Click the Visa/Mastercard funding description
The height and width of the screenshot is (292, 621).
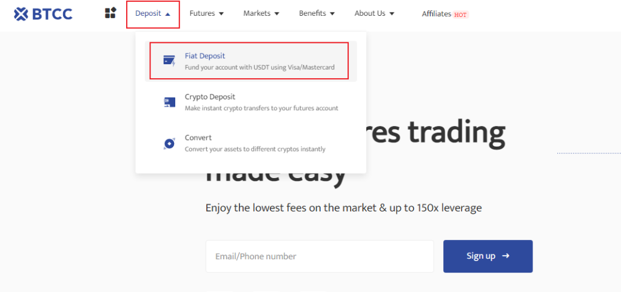tap(260, 67)
